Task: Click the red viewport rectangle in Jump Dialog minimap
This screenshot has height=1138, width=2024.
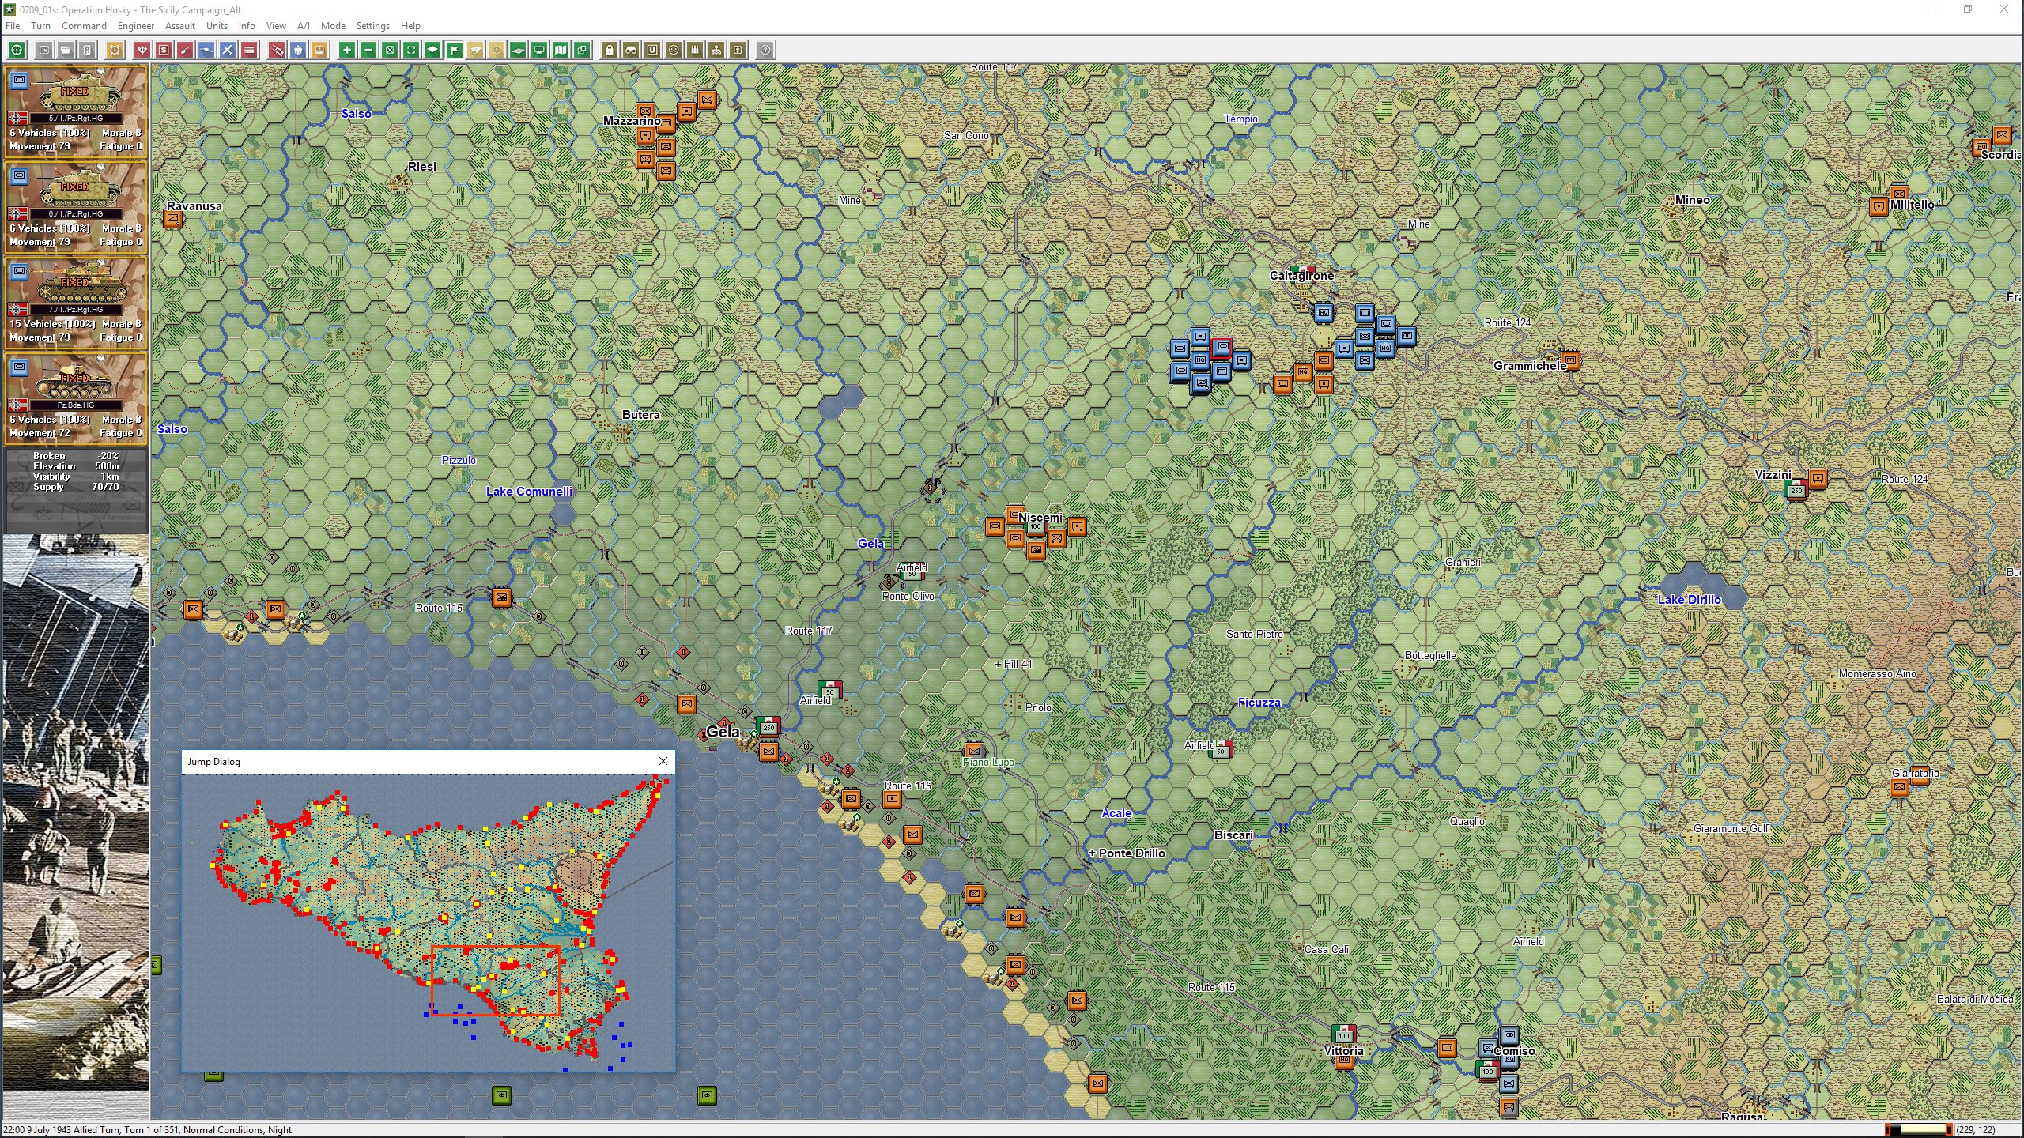Action: click(496, 981)
